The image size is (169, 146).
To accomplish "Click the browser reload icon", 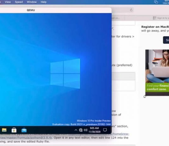I will point(131,10).
